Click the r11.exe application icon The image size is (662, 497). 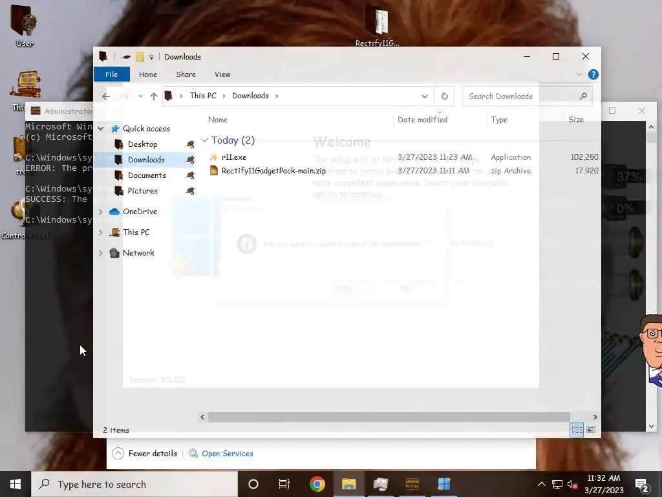213,157
